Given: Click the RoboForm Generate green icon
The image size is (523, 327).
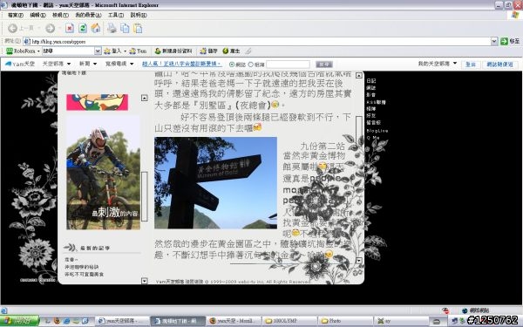Looking at the screenshot, I should 226,51.
